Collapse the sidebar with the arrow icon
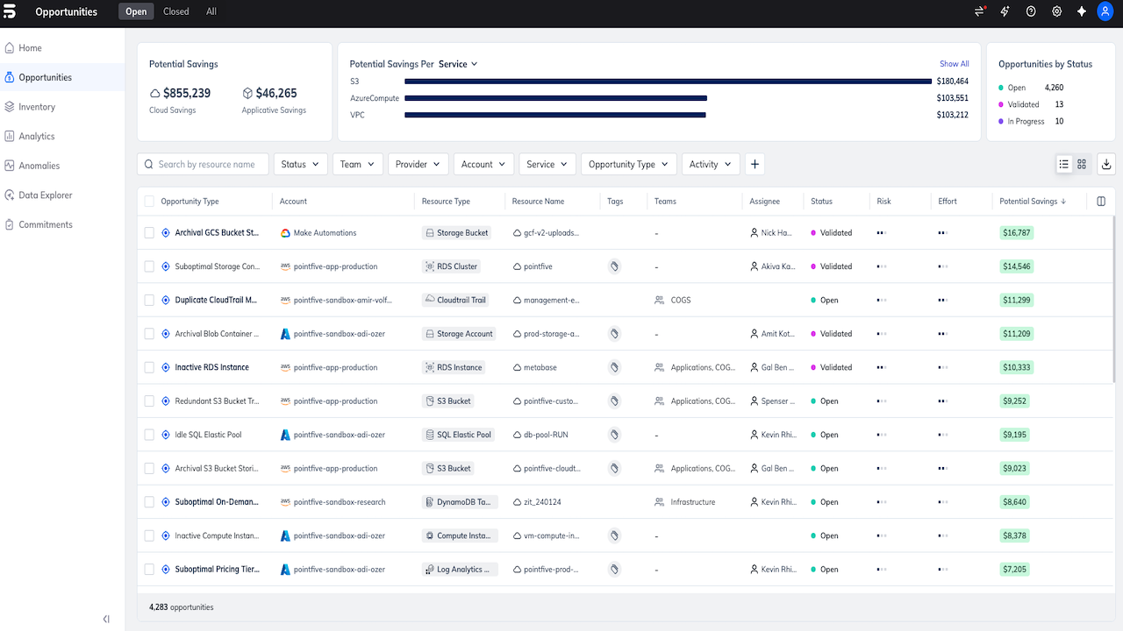 pyautogui.click(x=106, y=619)
